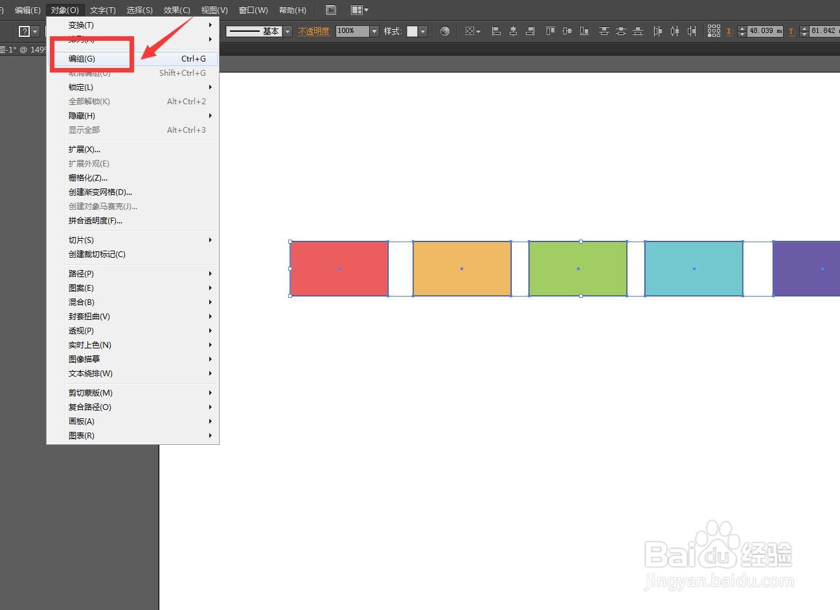Open the fill color dropdown arrow
The height and width of the screenshot is (610, 840).
point(35,31)
